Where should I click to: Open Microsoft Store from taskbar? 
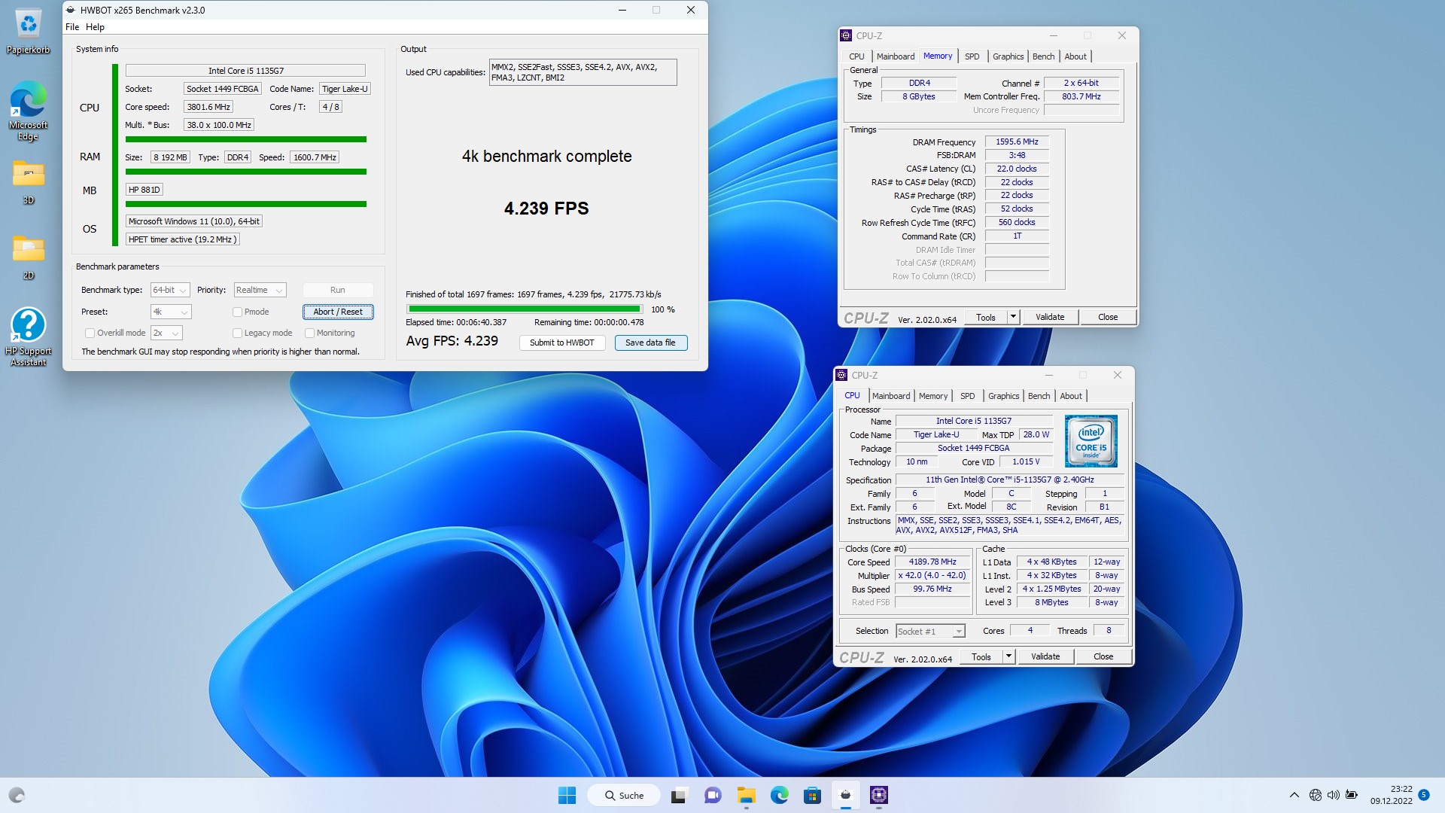coord(812,795)
